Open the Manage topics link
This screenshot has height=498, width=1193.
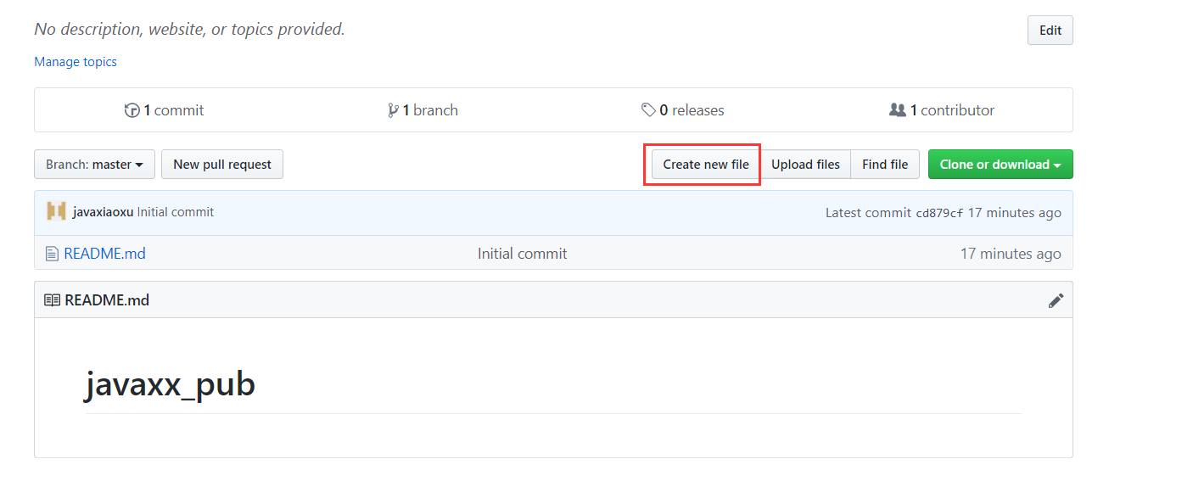76,62
